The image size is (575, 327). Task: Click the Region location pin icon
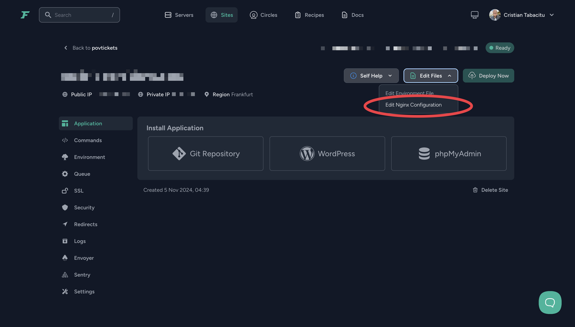click(207, 94)
